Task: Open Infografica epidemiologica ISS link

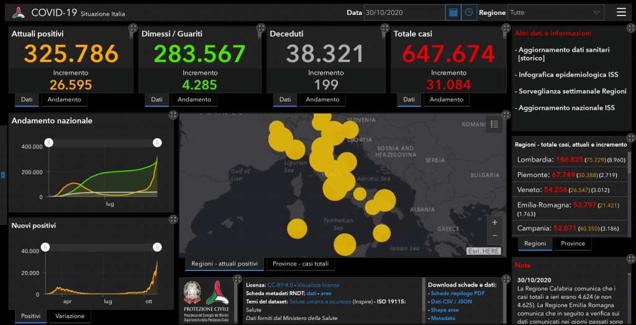Action: (566, 75)
